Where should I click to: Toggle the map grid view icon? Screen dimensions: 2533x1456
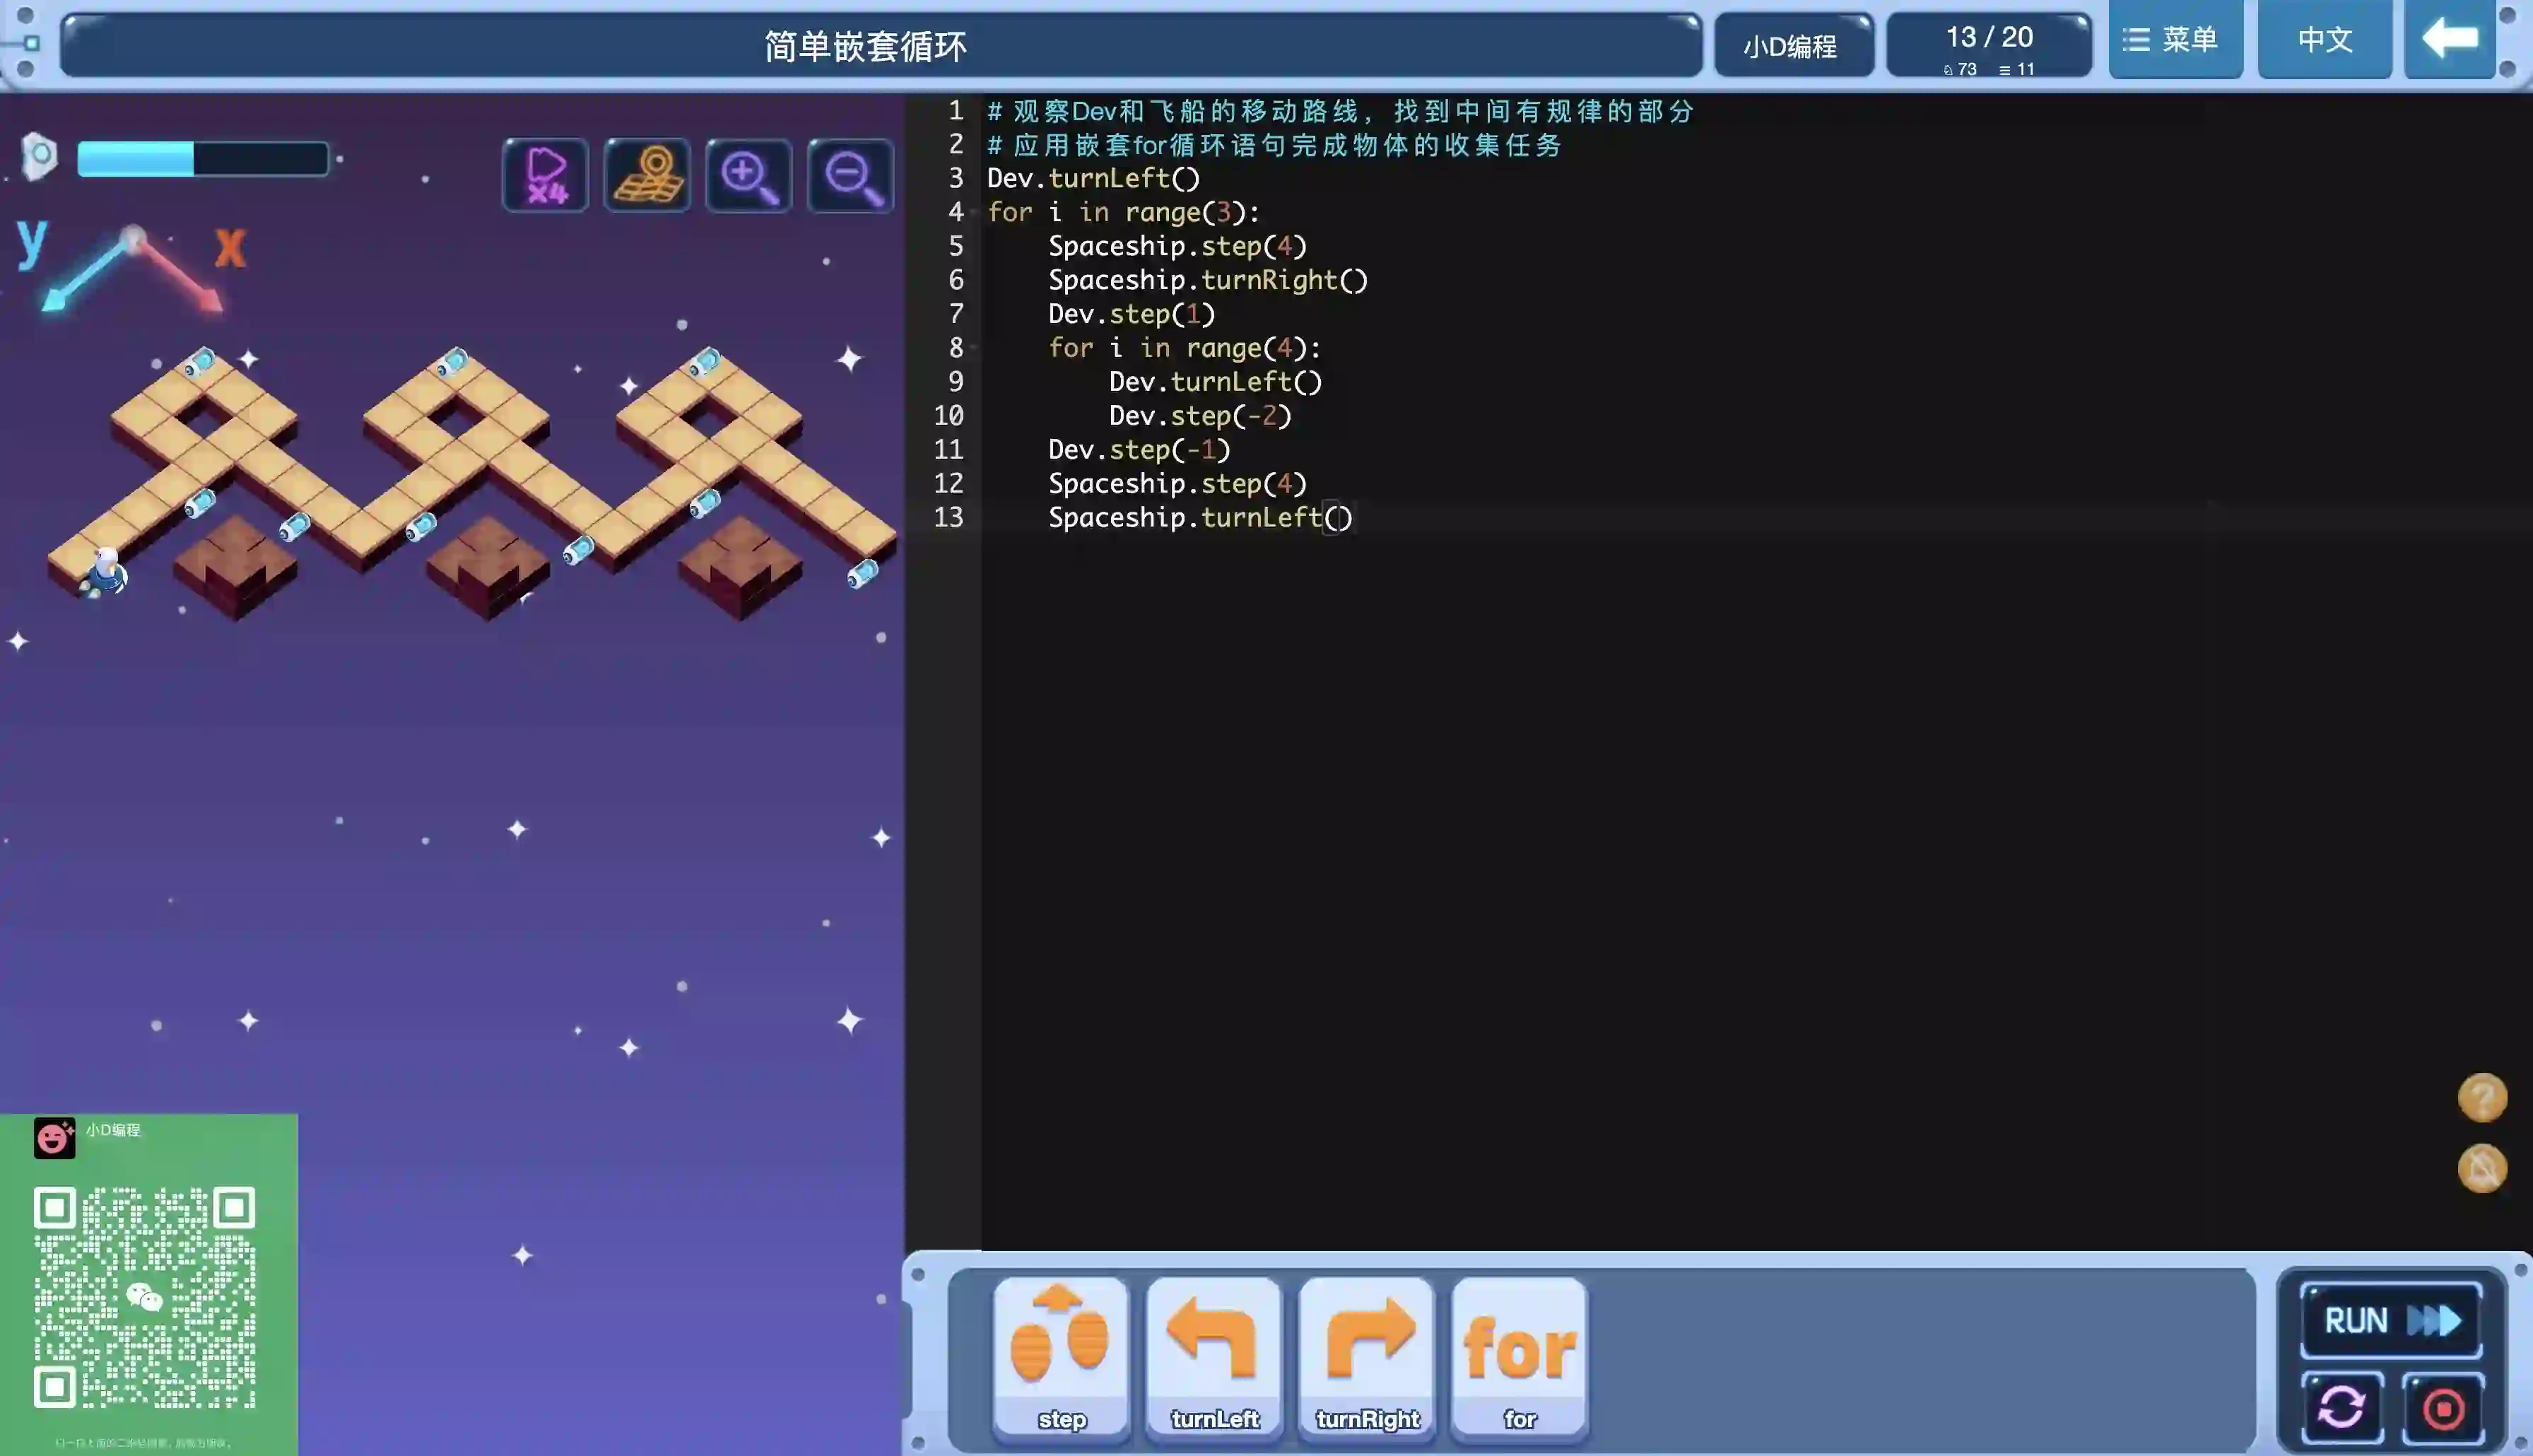[648, 176]
